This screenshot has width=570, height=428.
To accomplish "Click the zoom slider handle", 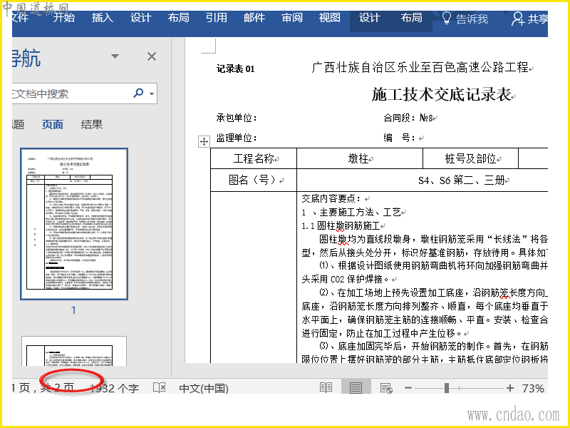I will coord(447,388).
